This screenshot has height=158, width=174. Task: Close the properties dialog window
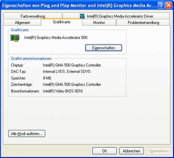169,5
